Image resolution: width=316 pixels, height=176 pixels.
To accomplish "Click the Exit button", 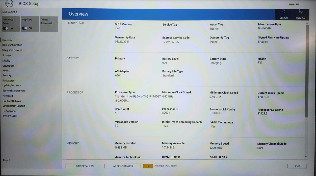I will tap(297, 166).
